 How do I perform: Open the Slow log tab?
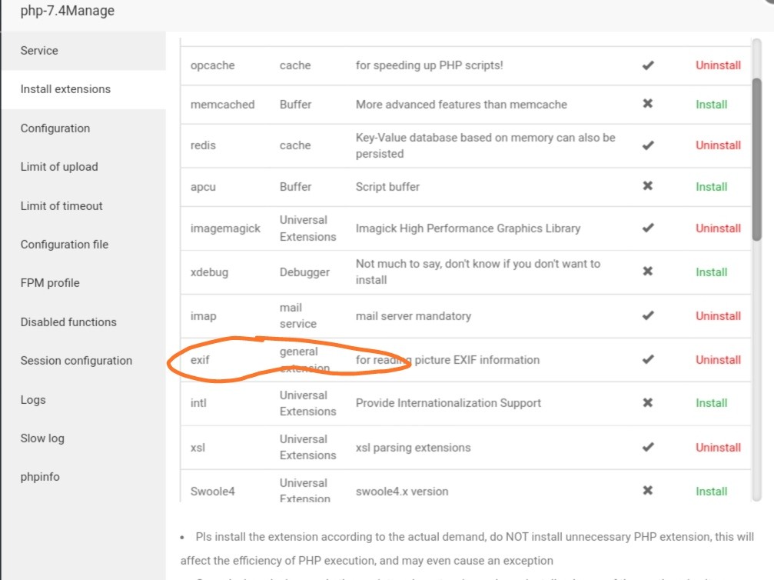click(x=42, y=438)
